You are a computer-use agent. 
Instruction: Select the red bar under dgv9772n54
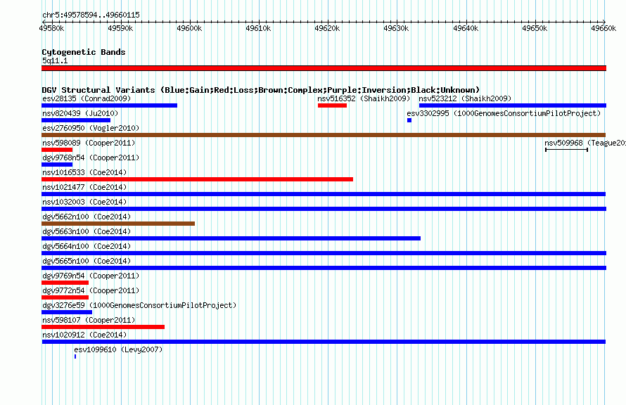pyautogui.click(x=65, y=297)
